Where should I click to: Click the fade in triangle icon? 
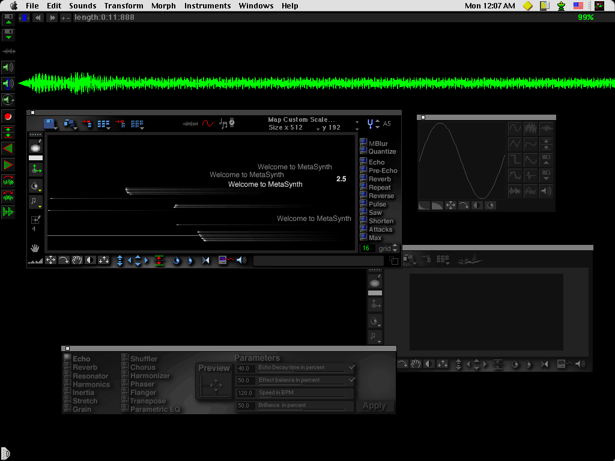(8, 149)
